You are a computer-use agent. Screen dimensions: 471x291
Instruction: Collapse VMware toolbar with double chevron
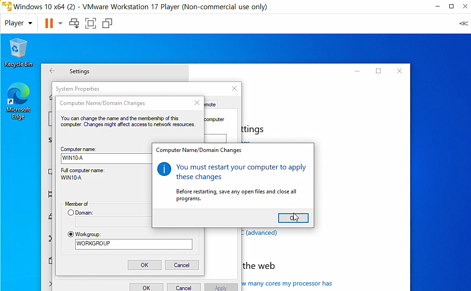[464, 23]
